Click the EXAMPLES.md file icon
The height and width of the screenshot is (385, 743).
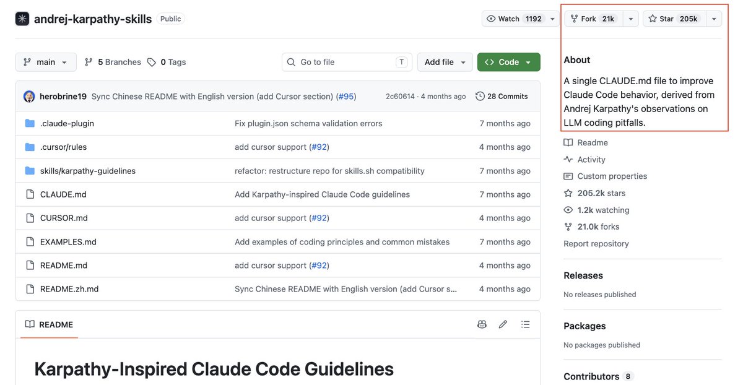(30, 241)
